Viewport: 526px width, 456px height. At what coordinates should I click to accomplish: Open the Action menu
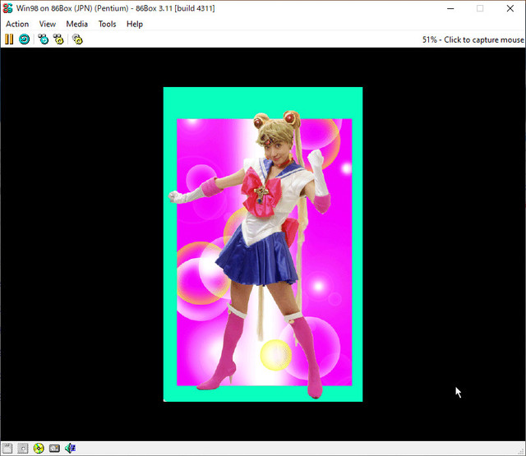point(17,24)
